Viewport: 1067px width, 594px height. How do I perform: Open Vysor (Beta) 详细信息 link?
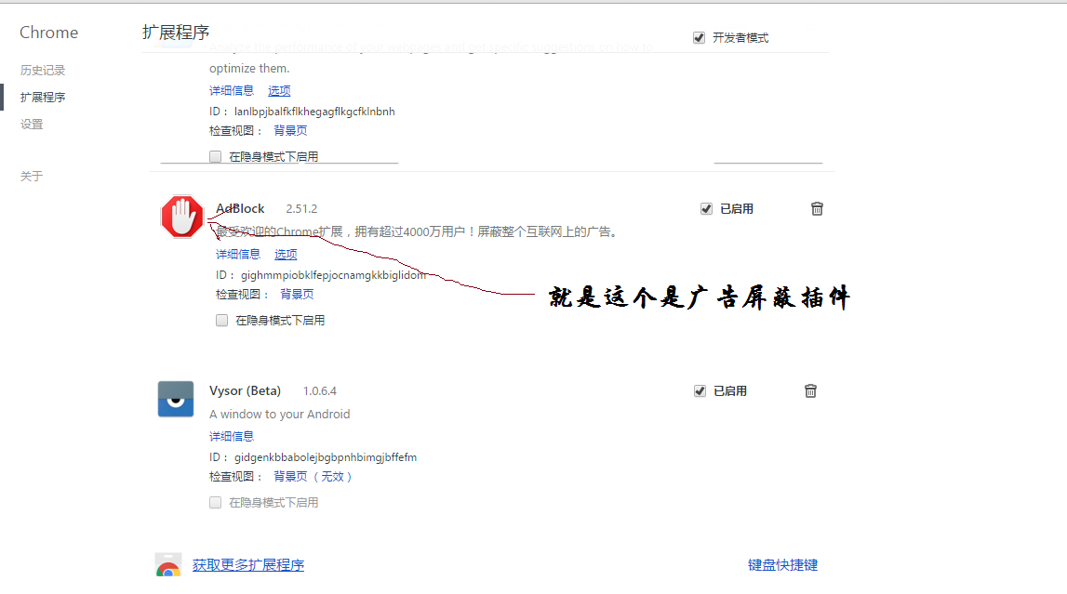(x=232, y=436)
